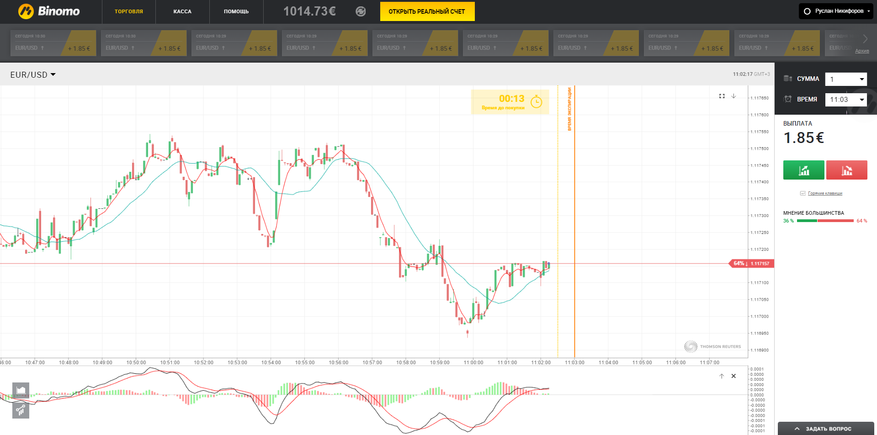This screenshot has width=877, height=435.
Task: Expand chart to fullscreen
Action: (722, 96)
